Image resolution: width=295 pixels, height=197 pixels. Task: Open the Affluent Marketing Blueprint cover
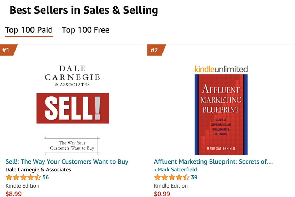(x=221, y=115)
